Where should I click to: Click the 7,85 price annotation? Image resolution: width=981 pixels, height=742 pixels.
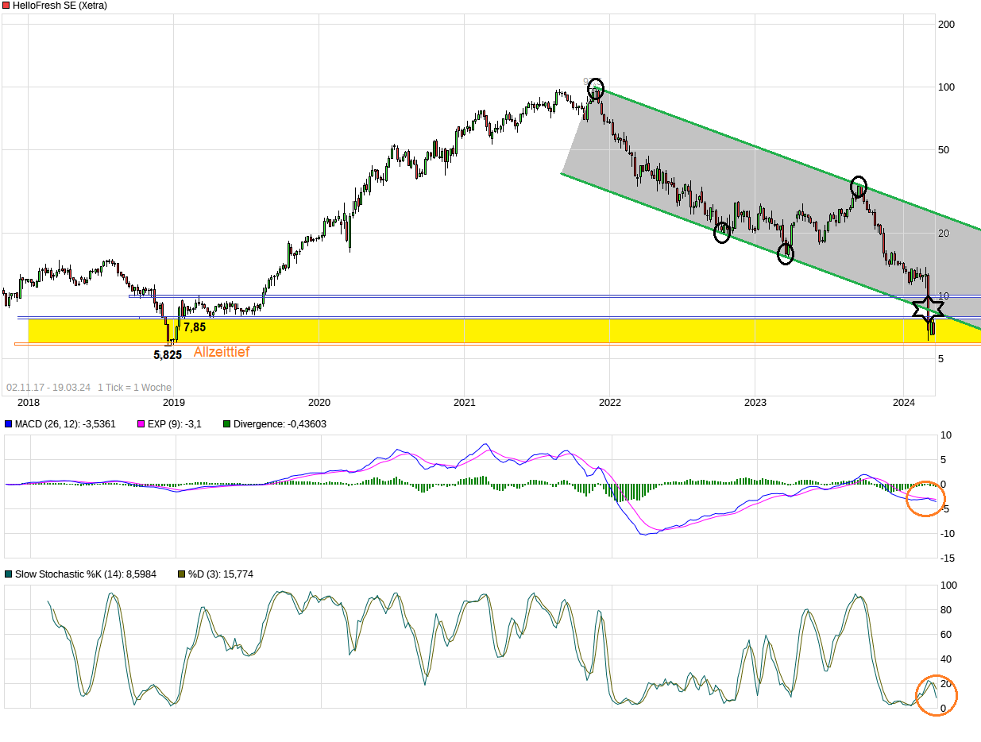click(195, 327)
